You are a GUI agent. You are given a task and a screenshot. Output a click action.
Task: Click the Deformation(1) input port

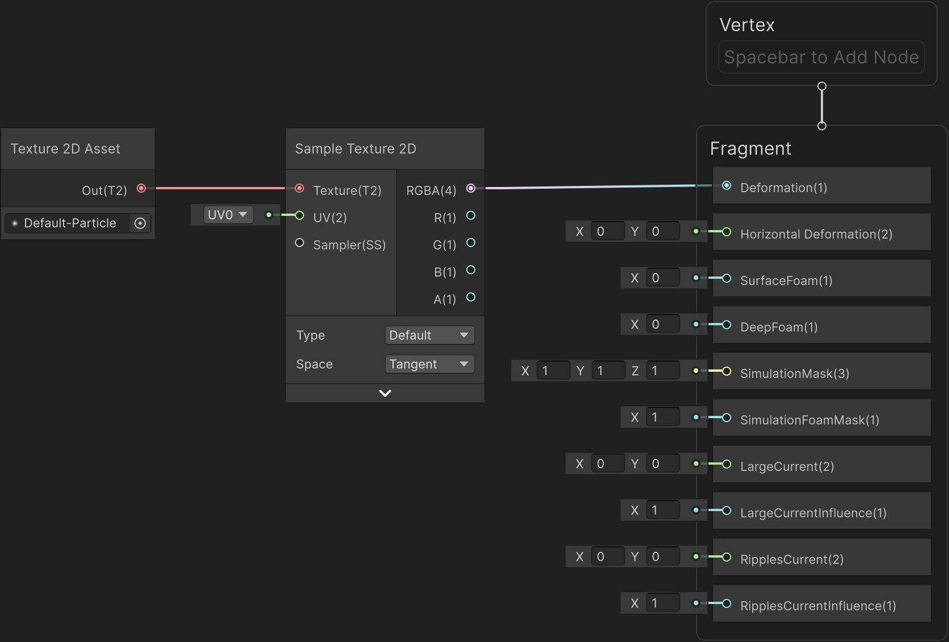[x=727, y=186]
